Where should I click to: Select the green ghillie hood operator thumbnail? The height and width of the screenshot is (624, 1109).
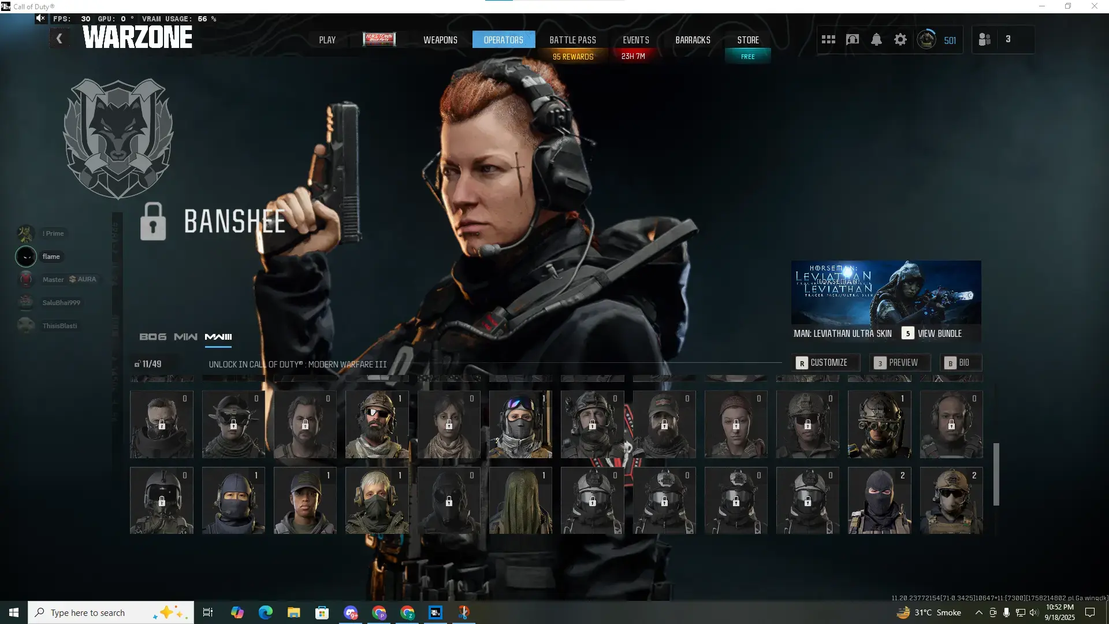coord(520,500)
